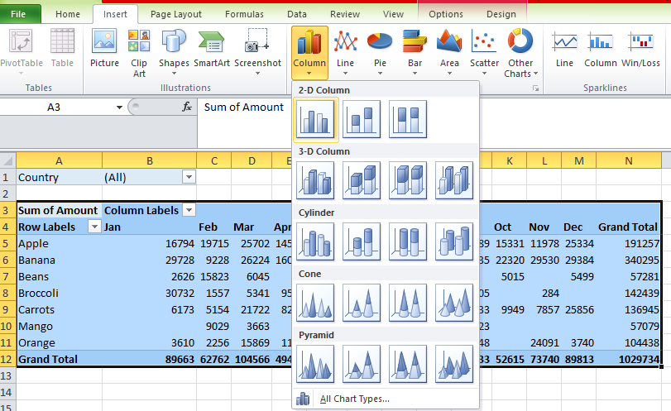The image size is (671, 411).
Task: Switch to the View tab
Action: (393, 14)
